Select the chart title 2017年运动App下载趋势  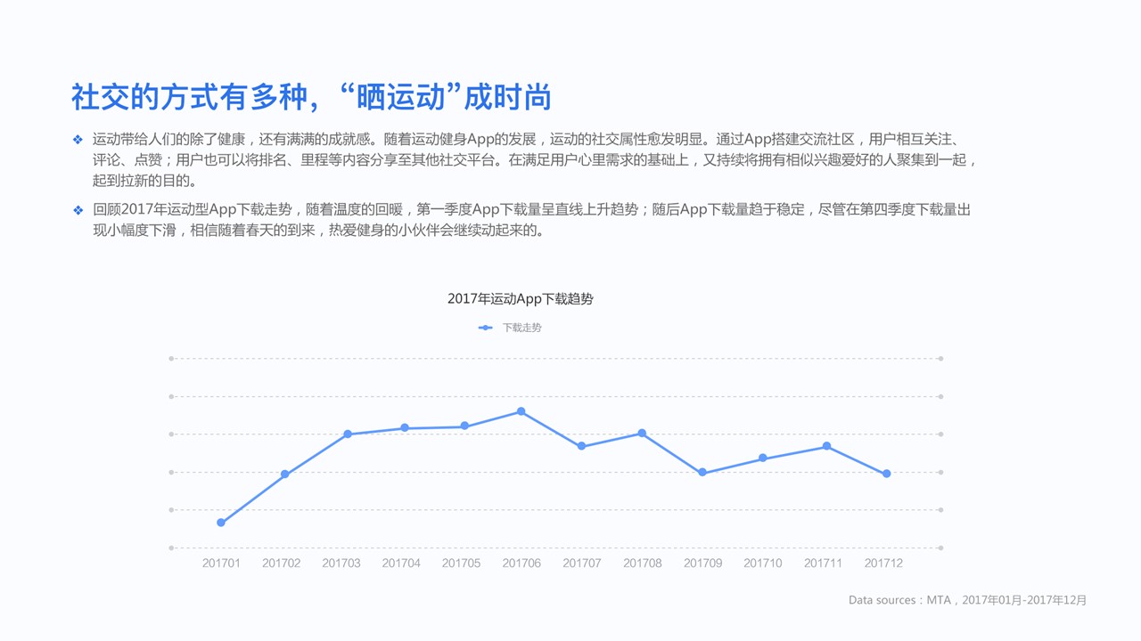coord(520,299)
